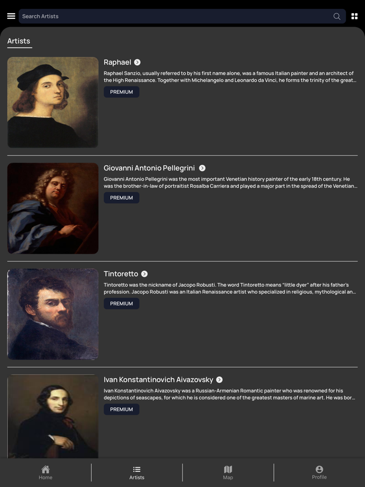This screenshot has height=487, width=365.
Task: Click the PREMIUM button under Aivazovsky
Action: pyautogui.click(x=121, y=409)
